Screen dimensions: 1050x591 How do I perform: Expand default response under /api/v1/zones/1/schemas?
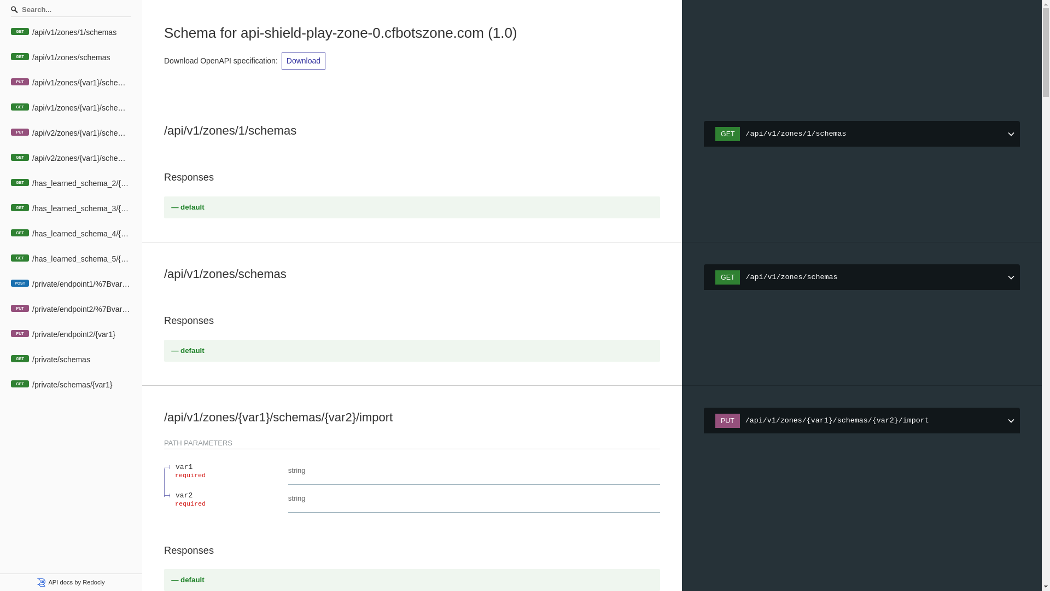(x=412, y=207)
